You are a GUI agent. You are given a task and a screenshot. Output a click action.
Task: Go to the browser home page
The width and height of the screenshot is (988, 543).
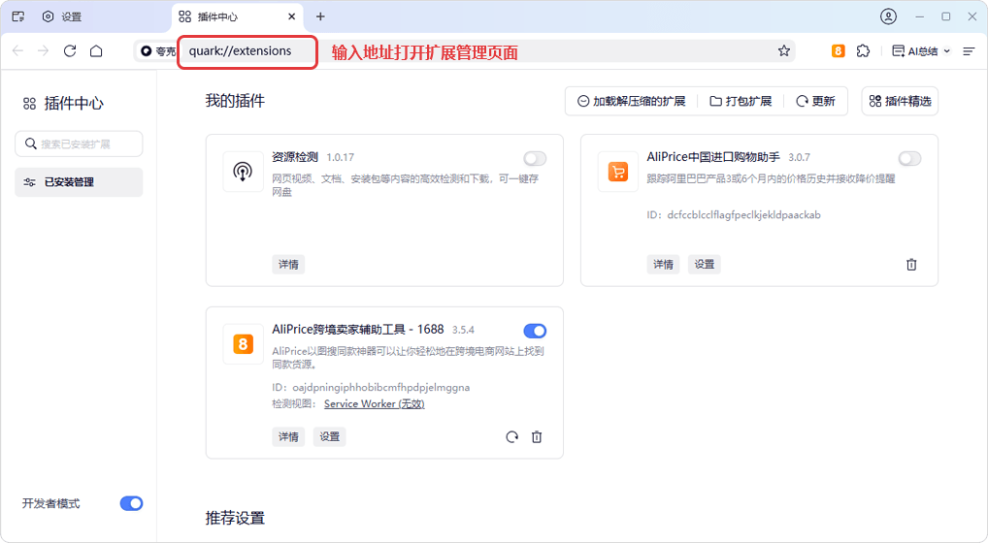(x=96, y=51)
